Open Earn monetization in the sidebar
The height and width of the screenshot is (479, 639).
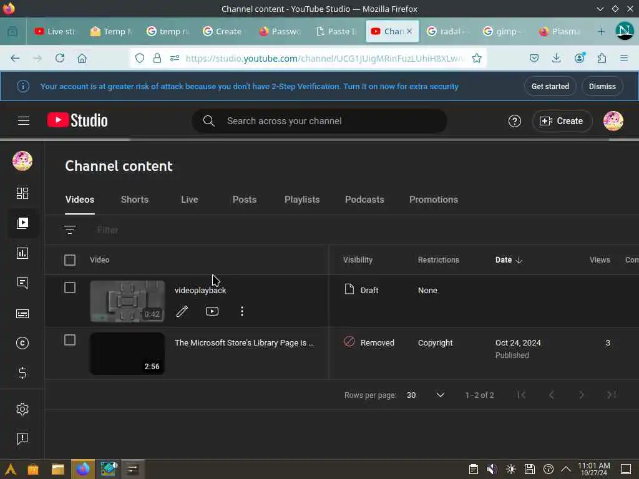(22, 373)
